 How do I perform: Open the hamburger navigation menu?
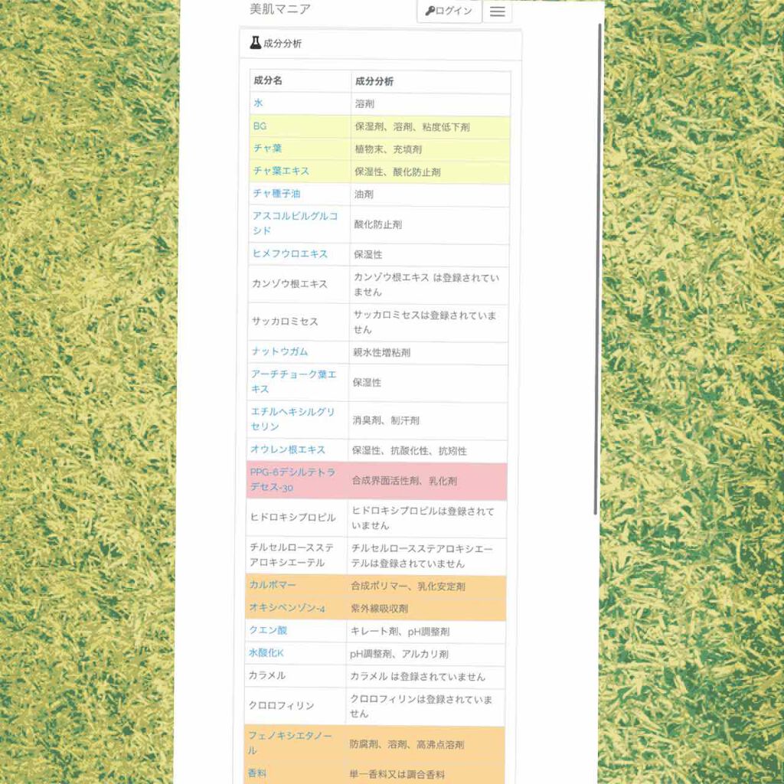coord(497,11)
